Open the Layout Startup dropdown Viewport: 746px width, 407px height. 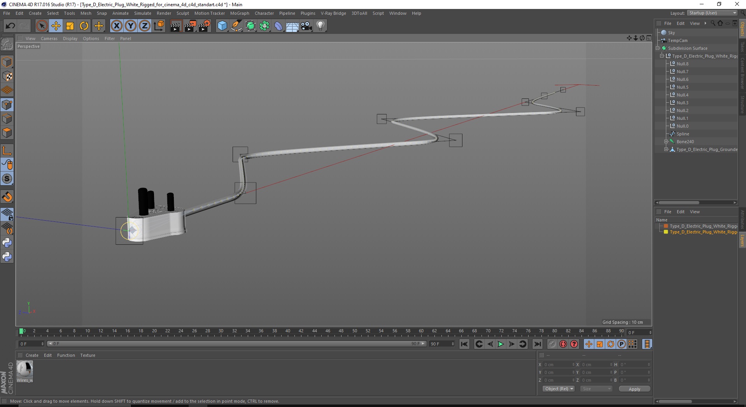click(x=713, y=13)
